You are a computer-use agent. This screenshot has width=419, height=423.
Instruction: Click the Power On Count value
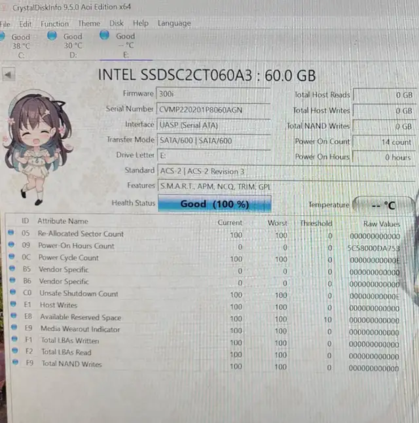click(x=384, y=142)
